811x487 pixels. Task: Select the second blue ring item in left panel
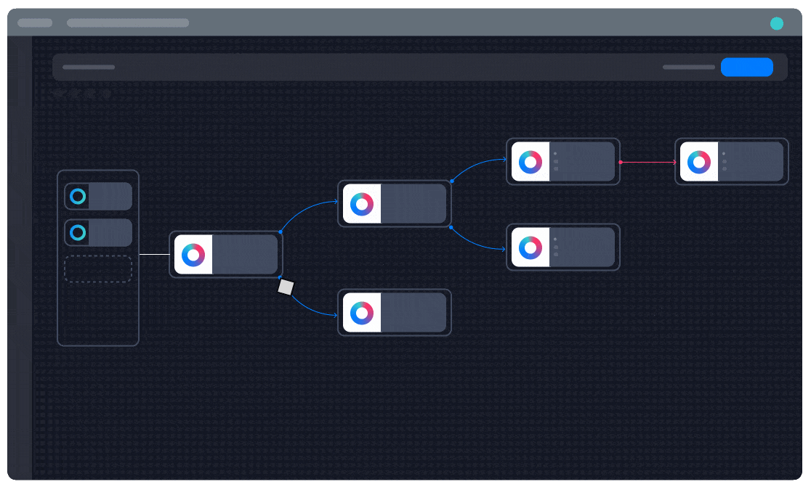coord(78,233)
